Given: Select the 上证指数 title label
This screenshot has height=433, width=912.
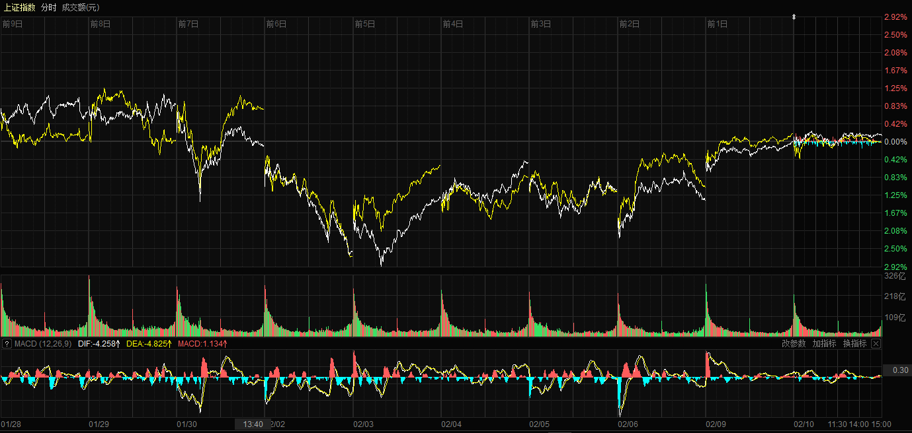Looking at the screenshot, I should 19,7.
